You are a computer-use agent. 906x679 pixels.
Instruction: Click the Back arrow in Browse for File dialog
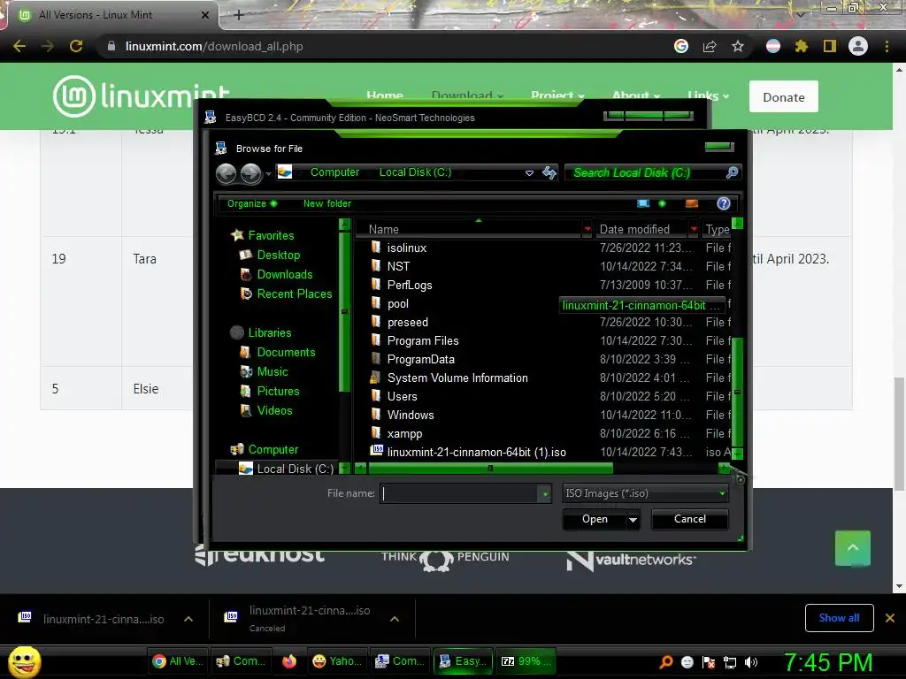click(226, 173)
